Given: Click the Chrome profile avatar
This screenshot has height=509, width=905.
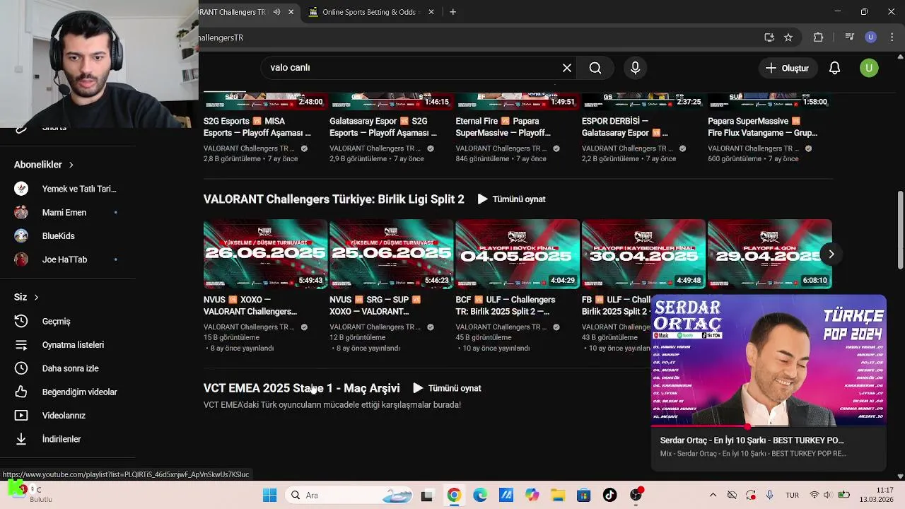Looking at the screenshot, I should click(x=871, y=37).
